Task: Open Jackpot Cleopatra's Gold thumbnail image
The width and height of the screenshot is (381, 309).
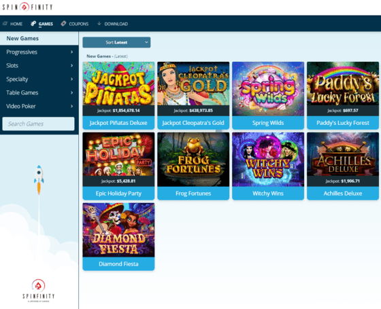Action: point(193,84)
